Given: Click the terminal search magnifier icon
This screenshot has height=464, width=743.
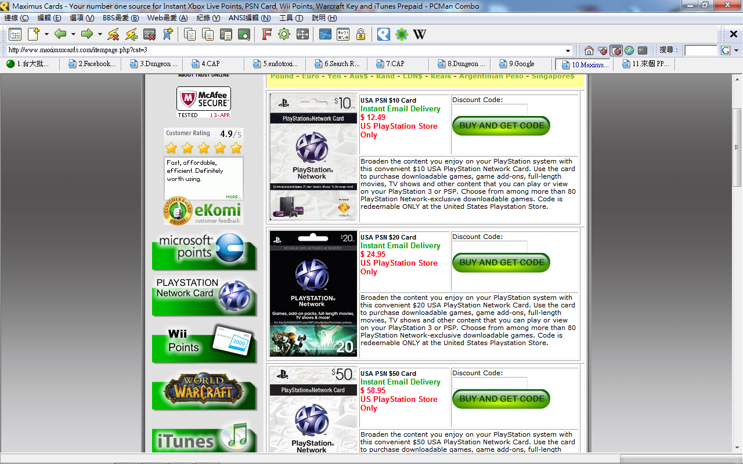Looking at the screenshot, I should [x=244, y=34].
